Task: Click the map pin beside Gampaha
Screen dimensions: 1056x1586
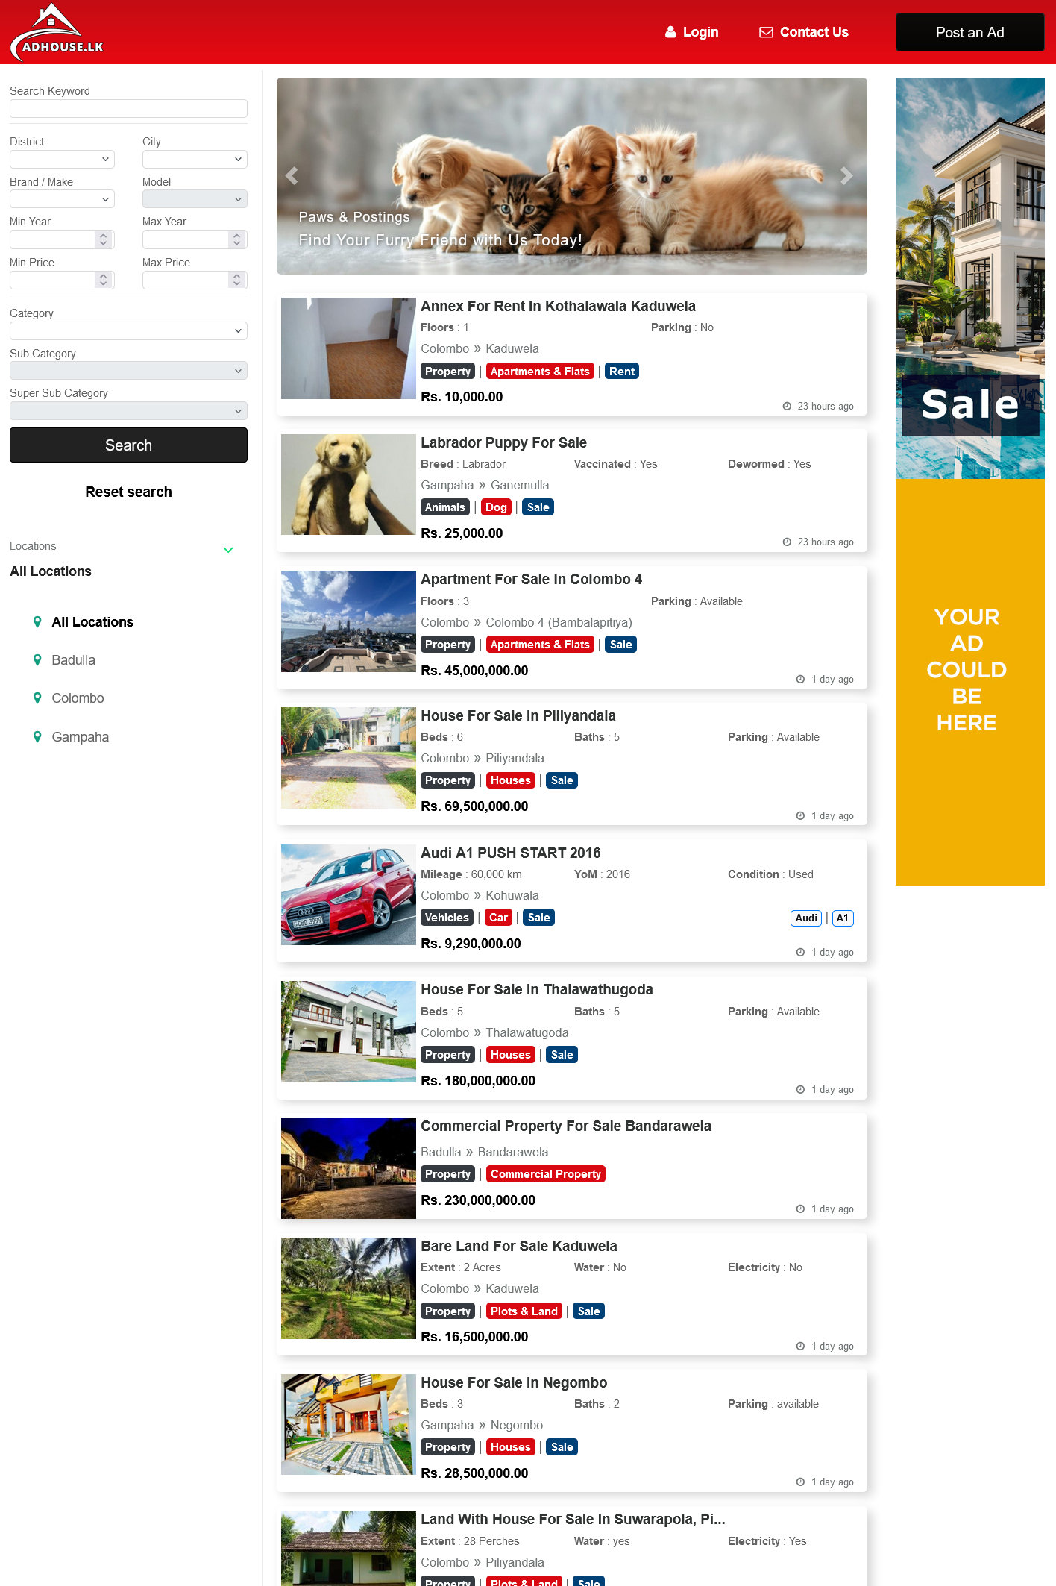Action: click(37, 737)
